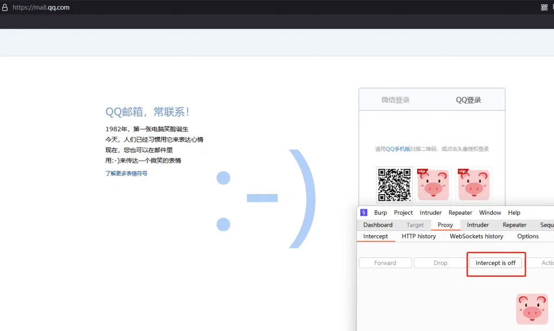Open the Intruder menu in Burp menu bar
The width and height of the screenshot is (554, 331).
click(430, 213)
